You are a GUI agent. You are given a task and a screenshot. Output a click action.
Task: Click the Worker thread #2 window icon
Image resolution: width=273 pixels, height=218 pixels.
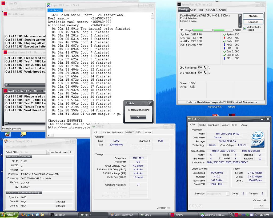pyautogui.click(x=5, y=91)
